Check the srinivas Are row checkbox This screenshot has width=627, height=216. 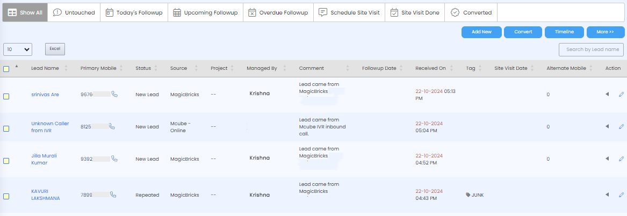click(6, 96)
